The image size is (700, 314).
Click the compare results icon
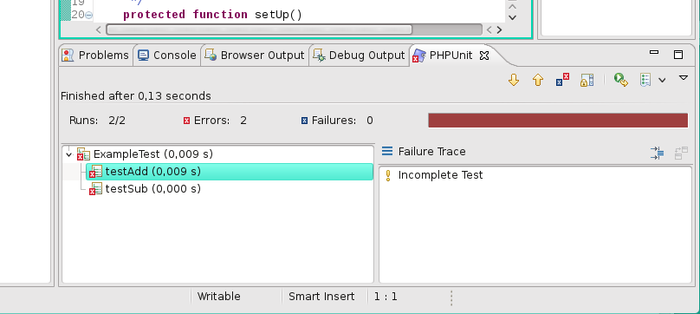click(x=681, y=154)
